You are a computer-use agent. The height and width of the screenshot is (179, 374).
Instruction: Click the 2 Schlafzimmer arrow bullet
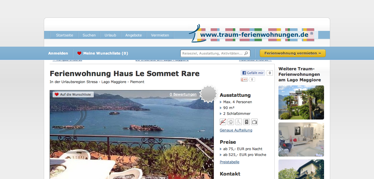point(221,114)
